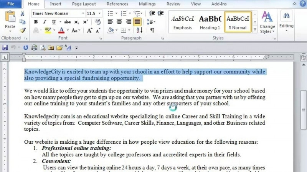Click the Undo arrow icon
The width and height of the screenshot is (307, 172).
click(13, 47)
